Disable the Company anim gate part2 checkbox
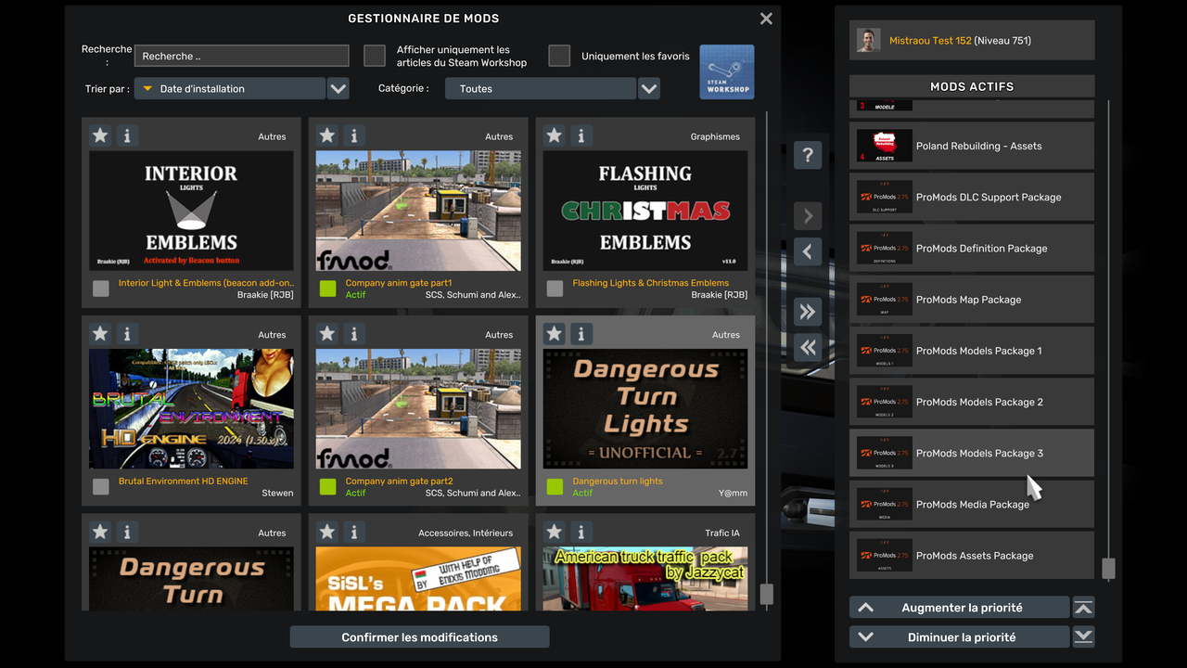This screenshot has height=668, width=1187. [x=327, y=486]
